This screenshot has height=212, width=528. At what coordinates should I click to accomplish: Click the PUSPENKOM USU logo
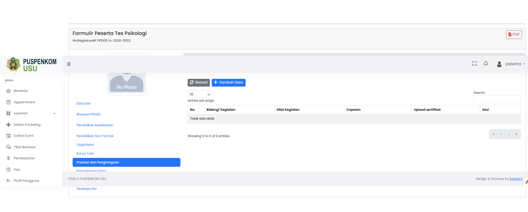[31, 64]
